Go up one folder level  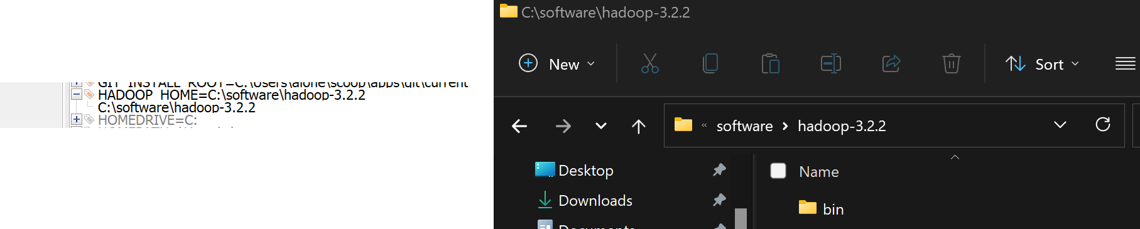[x=639, y=126]
